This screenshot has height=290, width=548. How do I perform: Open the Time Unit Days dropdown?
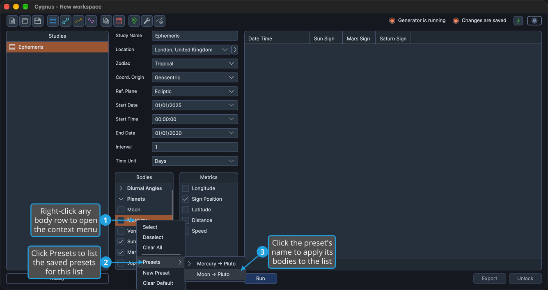pos(195,161)
